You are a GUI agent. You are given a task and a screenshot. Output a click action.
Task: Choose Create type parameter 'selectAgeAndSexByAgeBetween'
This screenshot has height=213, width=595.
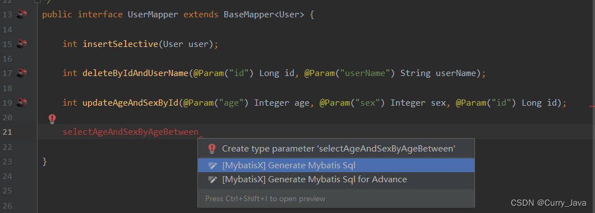336,148
